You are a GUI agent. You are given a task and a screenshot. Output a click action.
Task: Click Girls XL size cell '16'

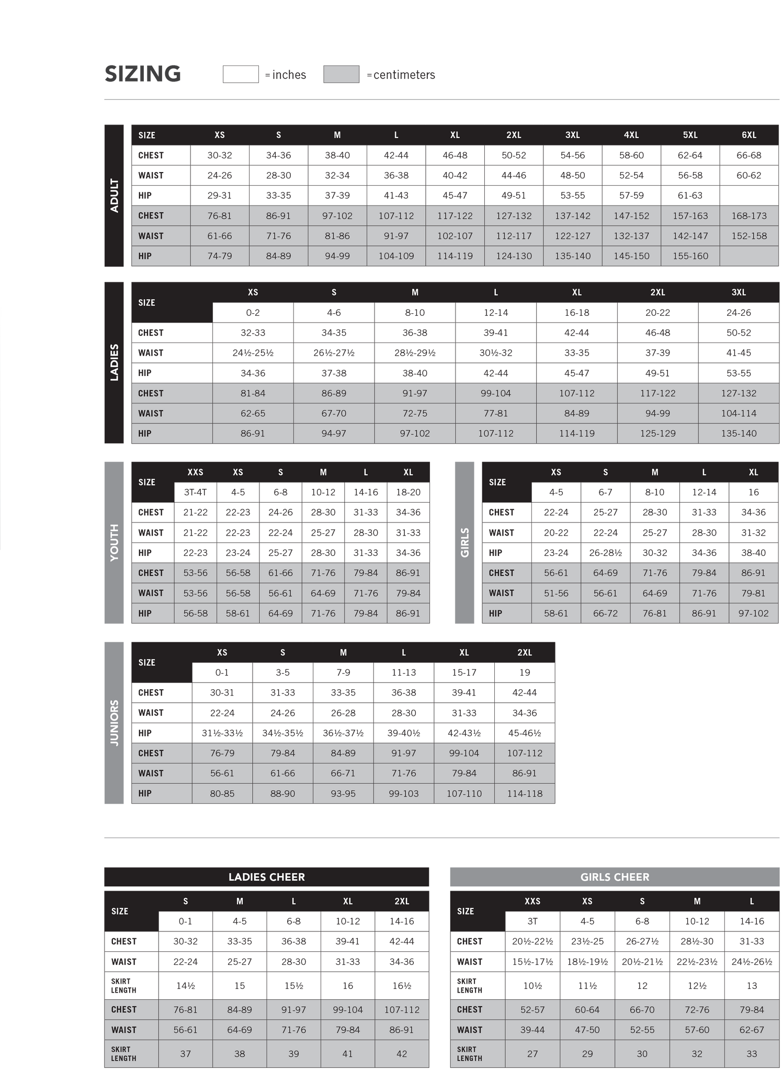pyautogui.click(x=753, y=492)
